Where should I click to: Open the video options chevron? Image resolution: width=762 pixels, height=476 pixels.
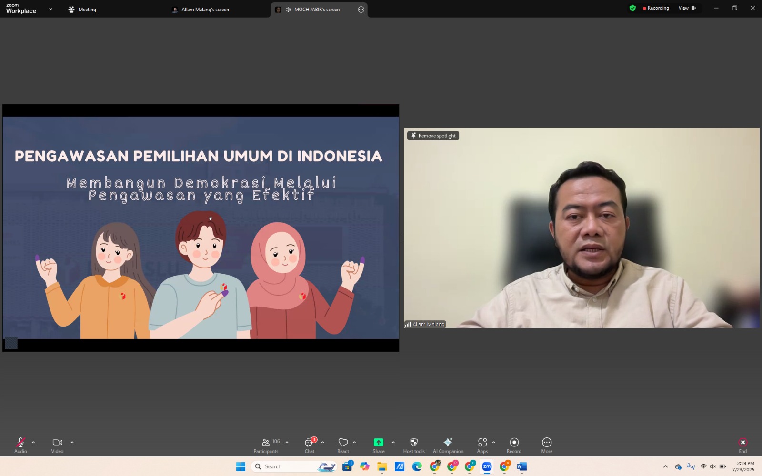click(72, 442)
